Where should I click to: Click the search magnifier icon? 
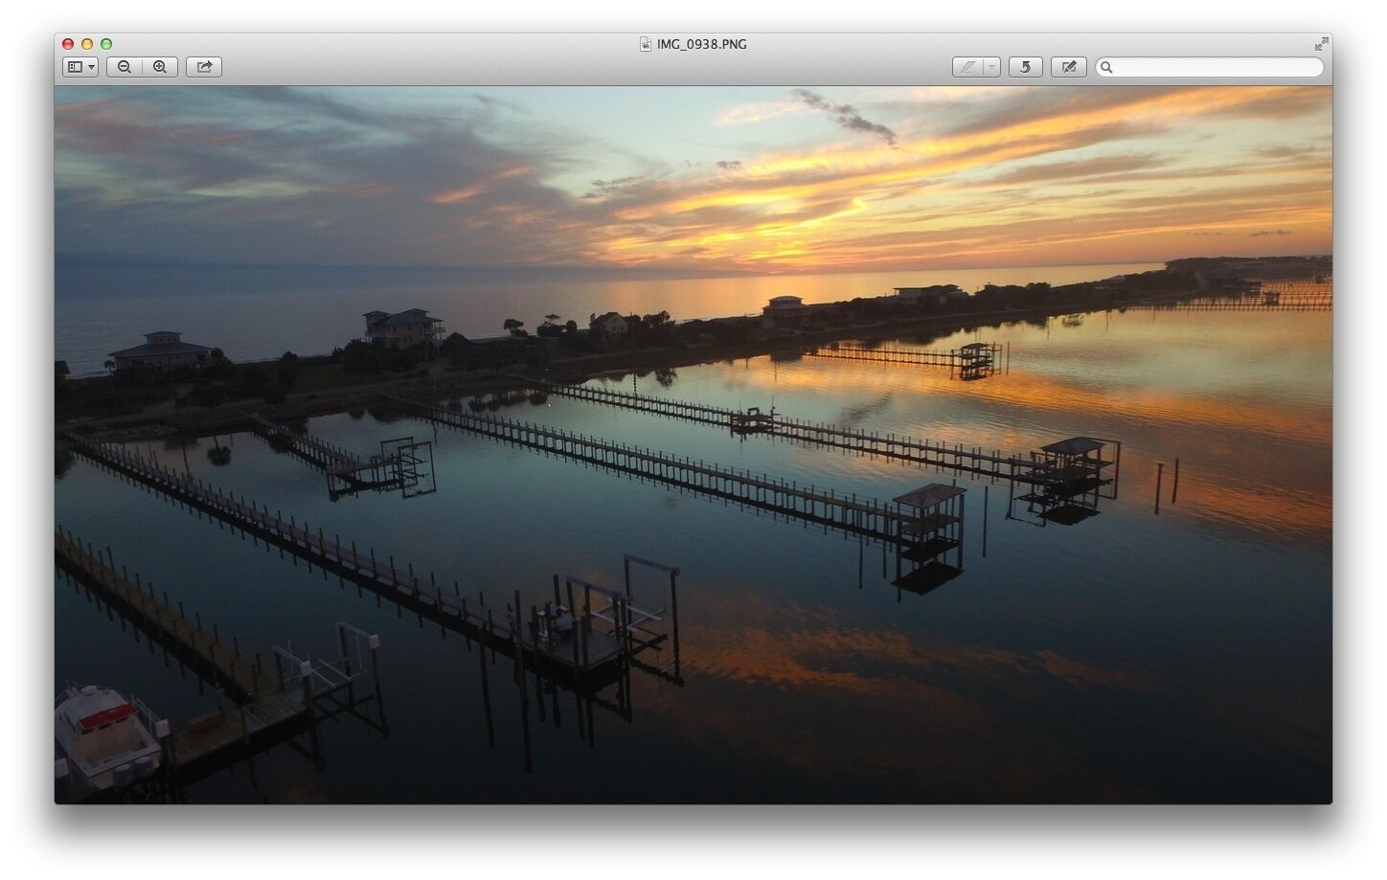(x=1106, y=67)
